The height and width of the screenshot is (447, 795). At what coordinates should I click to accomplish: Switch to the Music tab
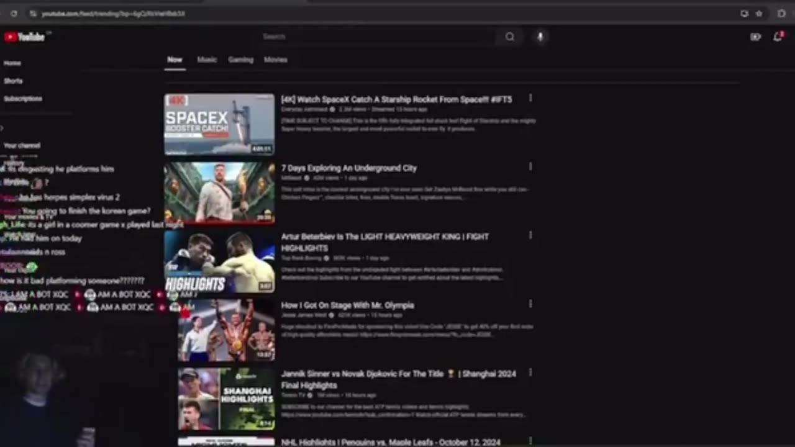pos(207,60)
